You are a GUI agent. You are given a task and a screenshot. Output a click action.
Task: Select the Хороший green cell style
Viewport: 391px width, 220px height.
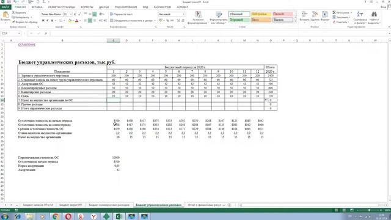[x=239, y=20]
